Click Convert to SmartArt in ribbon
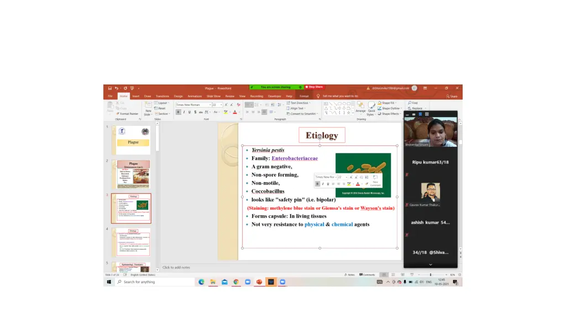Image resolution: width=566 pixels, height=318 pixels. click(x=303, y=114)
